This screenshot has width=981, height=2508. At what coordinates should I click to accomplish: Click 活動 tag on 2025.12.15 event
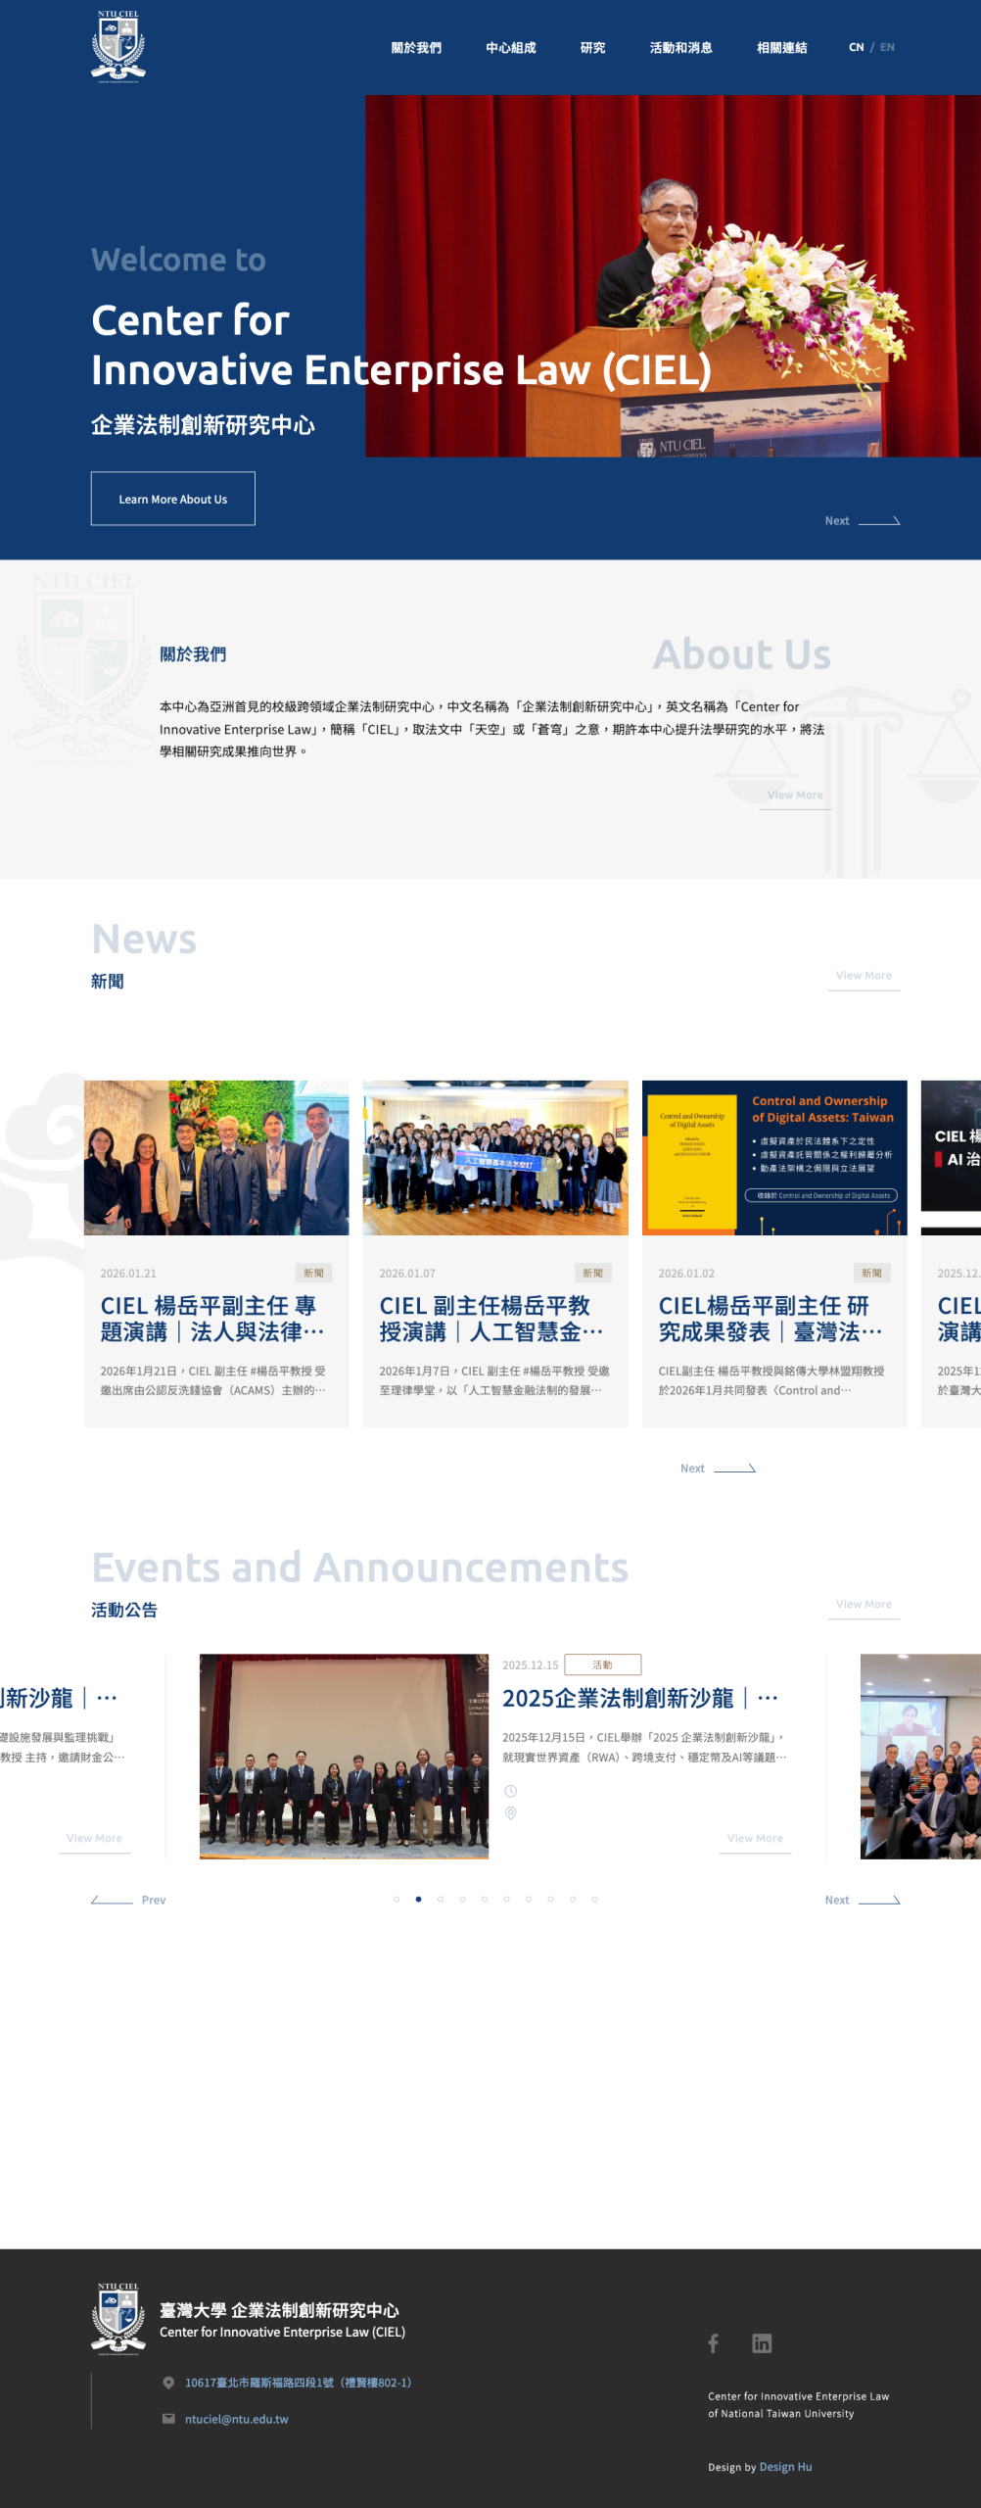point(603,1664)
